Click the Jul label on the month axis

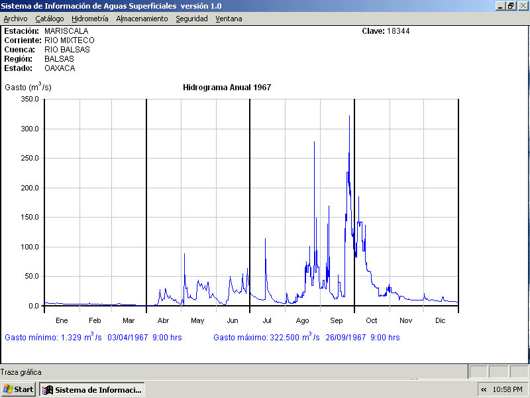pos(267,320)
